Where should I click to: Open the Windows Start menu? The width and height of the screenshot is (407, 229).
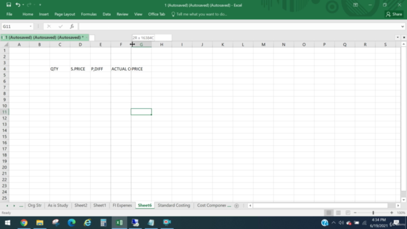click(x=8, y=223)
